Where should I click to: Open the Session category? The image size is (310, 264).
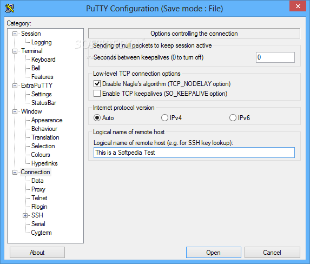[31, 34]
